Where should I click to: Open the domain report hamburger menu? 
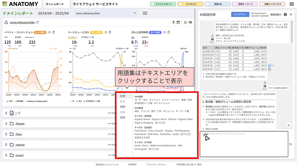click(145, 13)
